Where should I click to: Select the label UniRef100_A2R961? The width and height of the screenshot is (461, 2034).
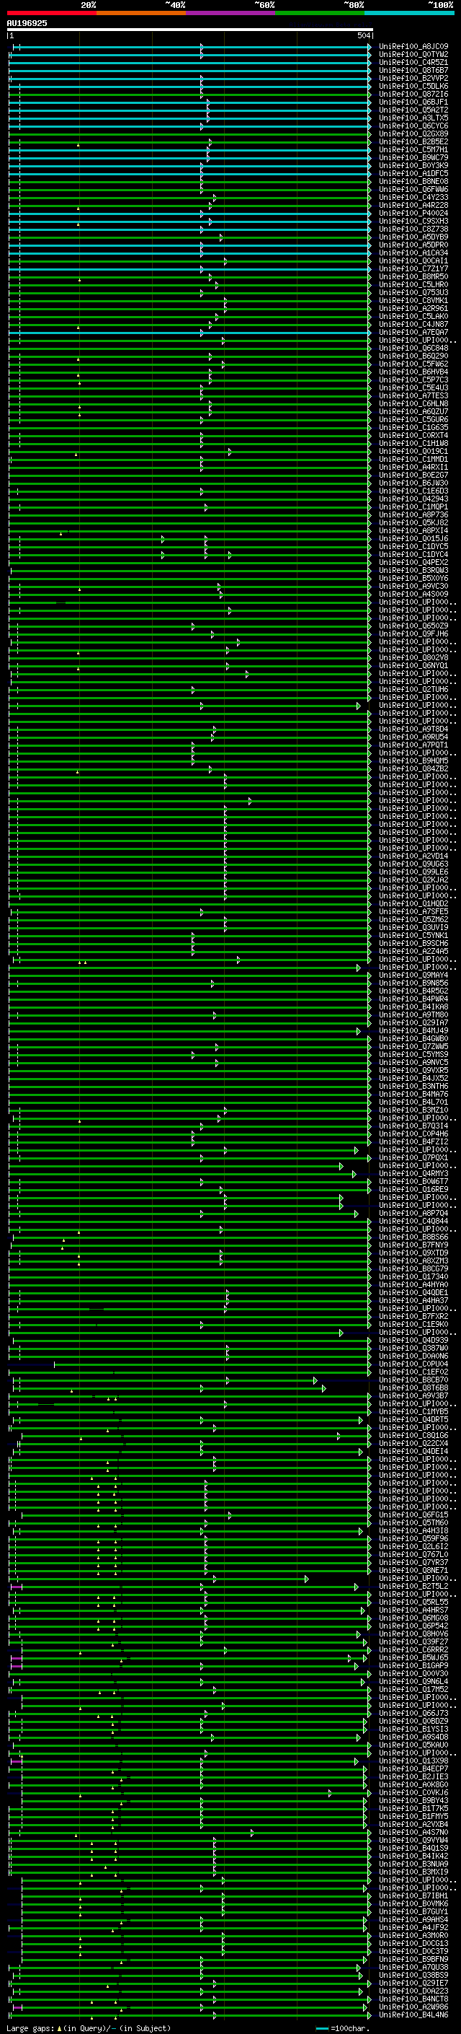[x=413, y=308]
